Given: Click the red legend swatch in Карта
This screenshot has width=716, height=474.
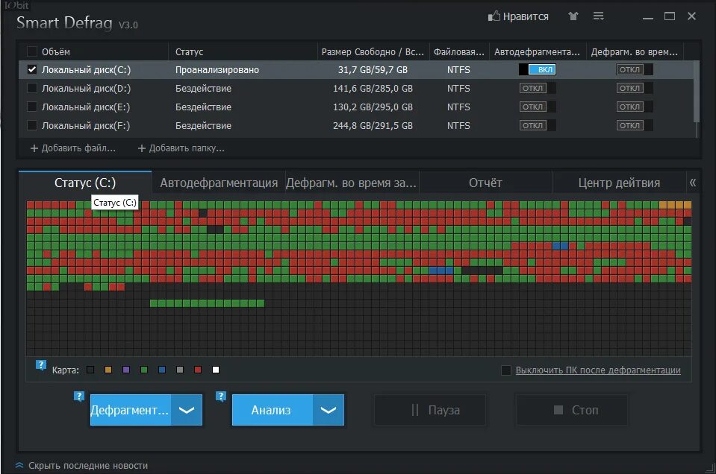Looking at the screenshot, I should click(198, 370).
